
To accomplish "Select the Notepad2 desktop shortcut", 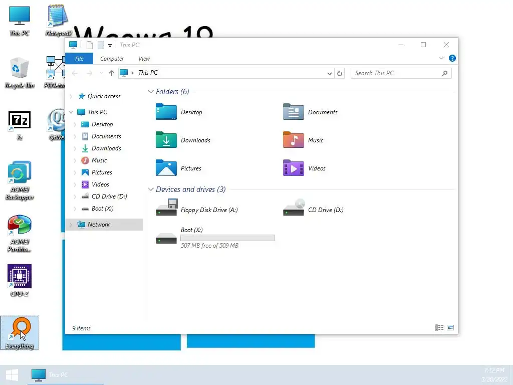I will (58, 21).
